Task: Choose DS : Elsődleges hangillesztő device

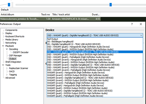Action: pos(95,42)
